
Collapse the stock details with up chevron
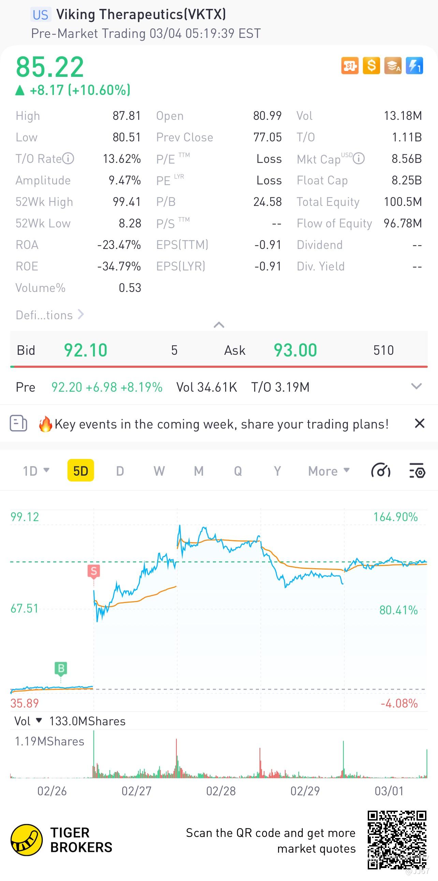pos(219,325)
